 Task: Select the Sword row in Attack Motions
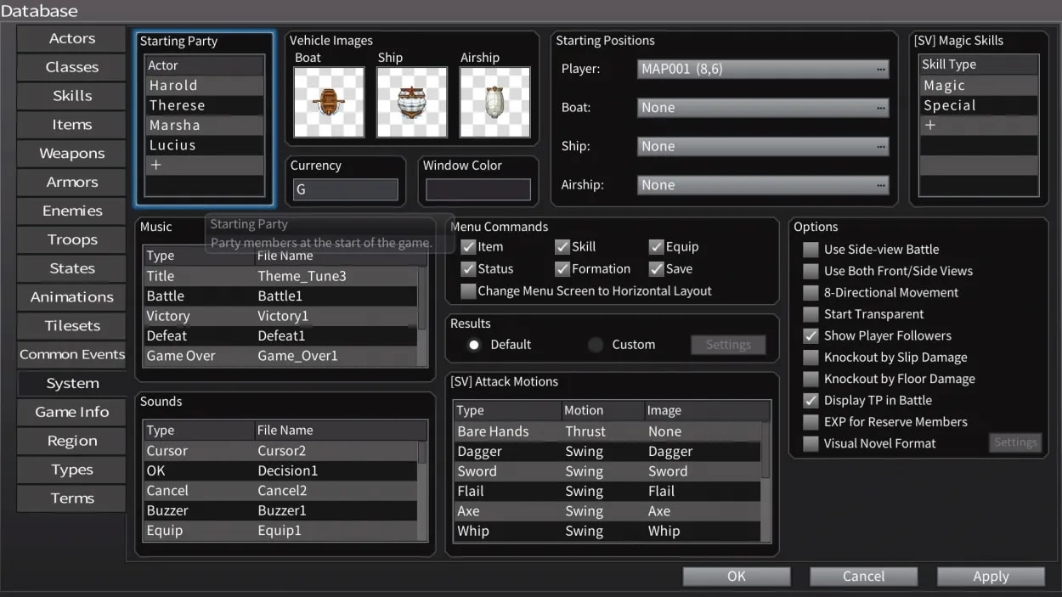point(607,471)
